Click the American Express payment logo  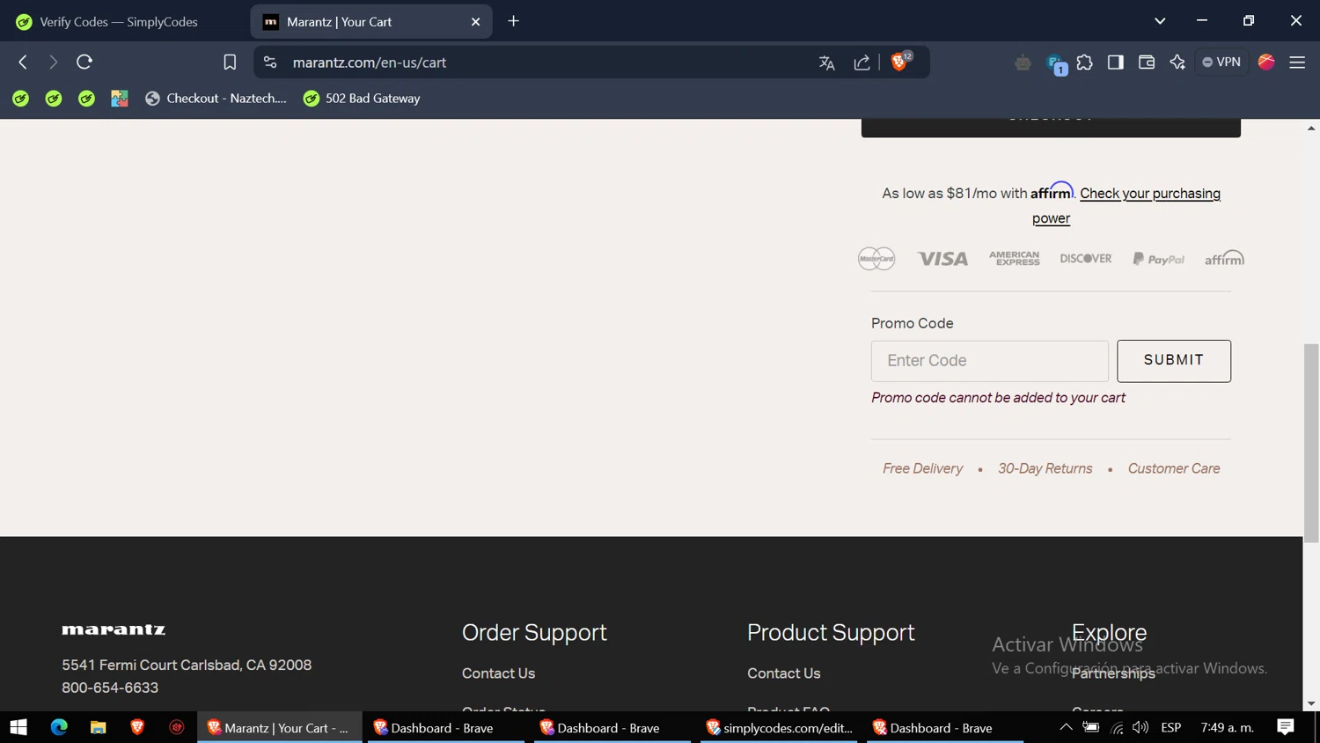[x=1015, y=258]
